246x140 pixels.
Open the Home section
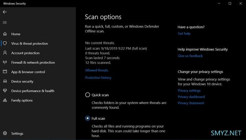(16, 34)
